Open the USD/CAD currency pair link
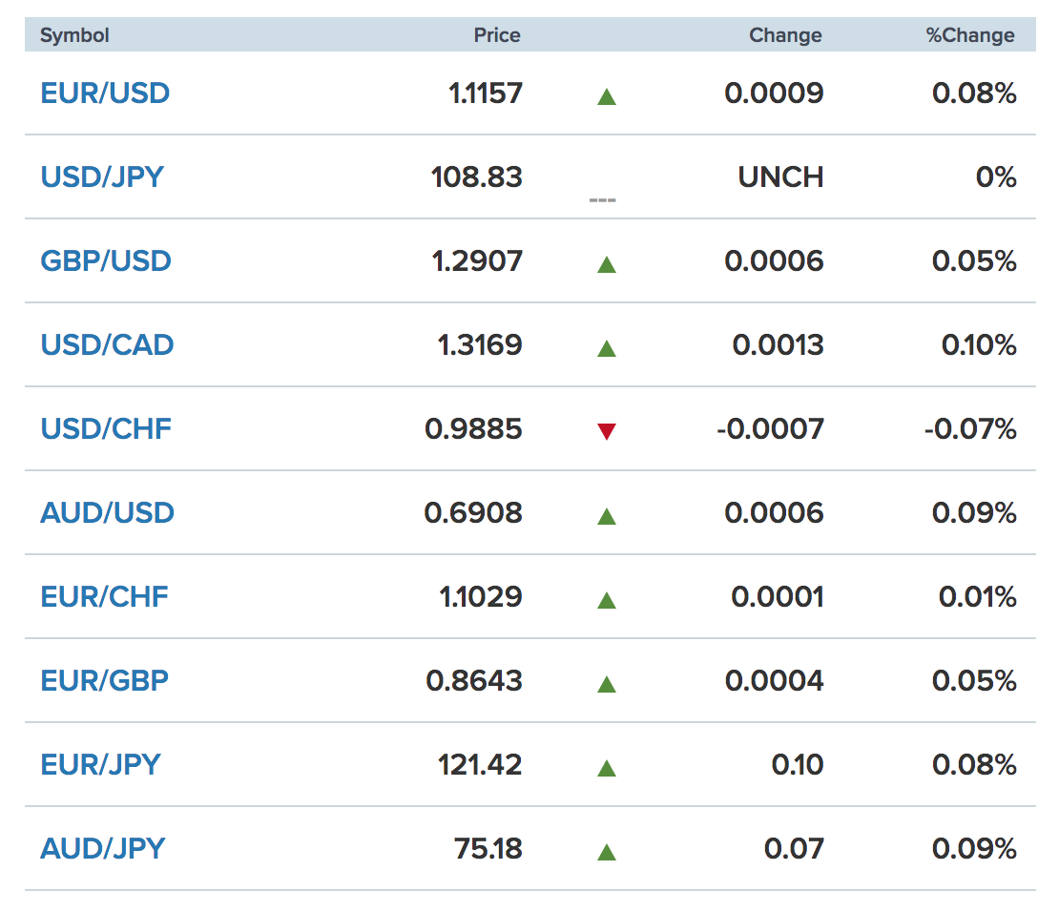Image resolution: width=1059 pixels, height=912 pixels. point(108,345)
